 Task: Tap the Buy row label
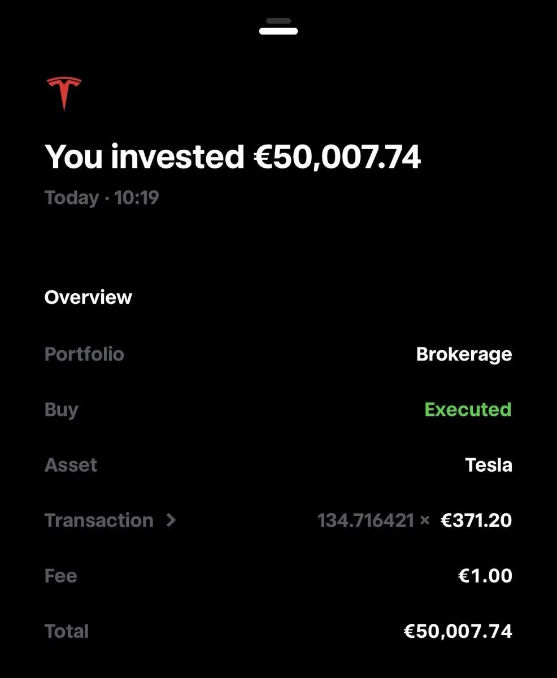62,410
